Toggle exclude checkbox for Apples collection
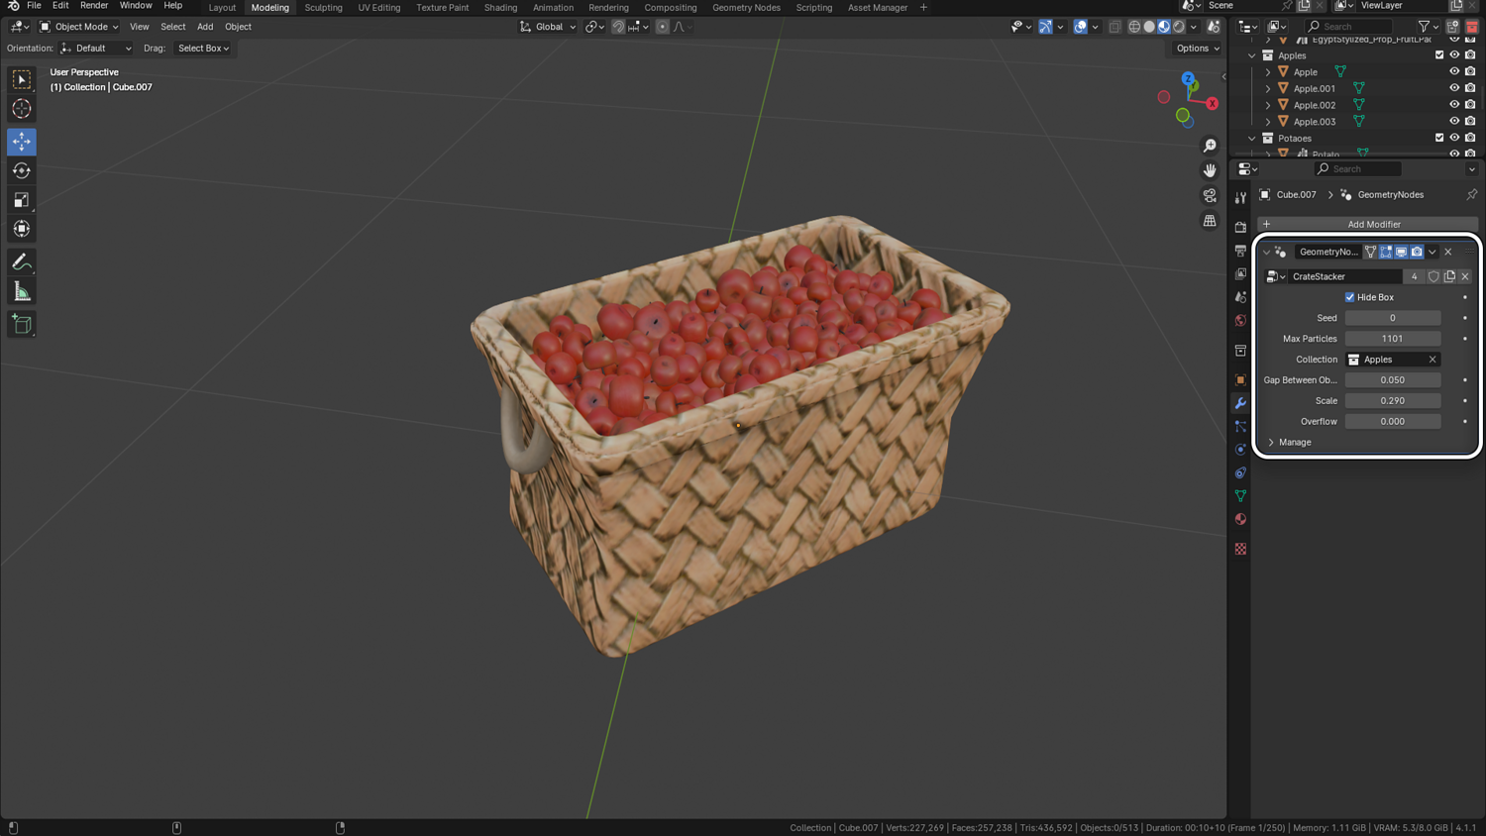Screen dimensions: 1486x836 (x=1439, y=55)
